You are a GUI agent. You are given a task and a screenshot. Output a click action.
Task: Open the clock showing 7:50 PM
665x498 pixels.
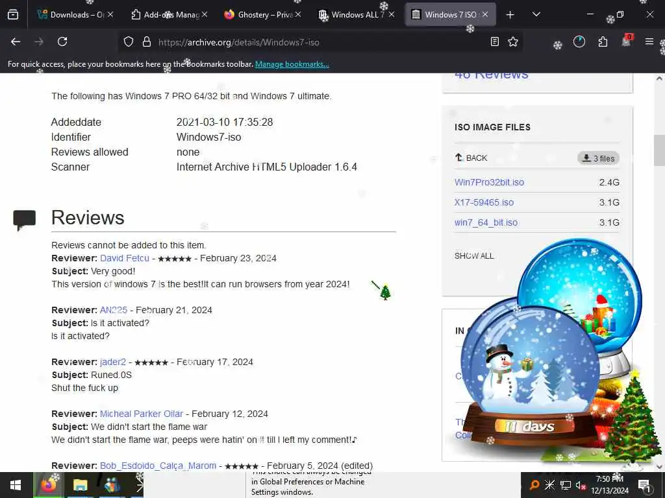[610, 485]
